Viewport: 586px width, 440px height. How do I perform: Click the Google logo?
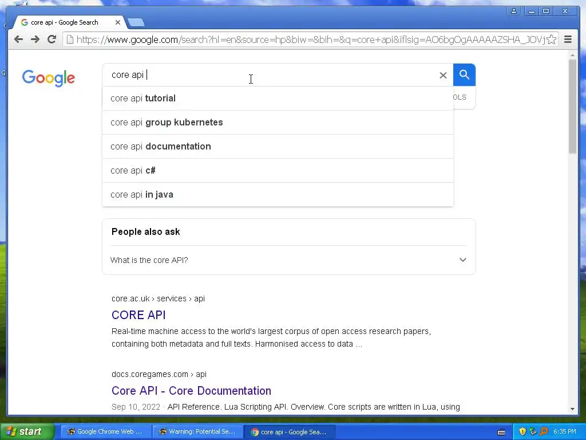[x=49, y=78]
